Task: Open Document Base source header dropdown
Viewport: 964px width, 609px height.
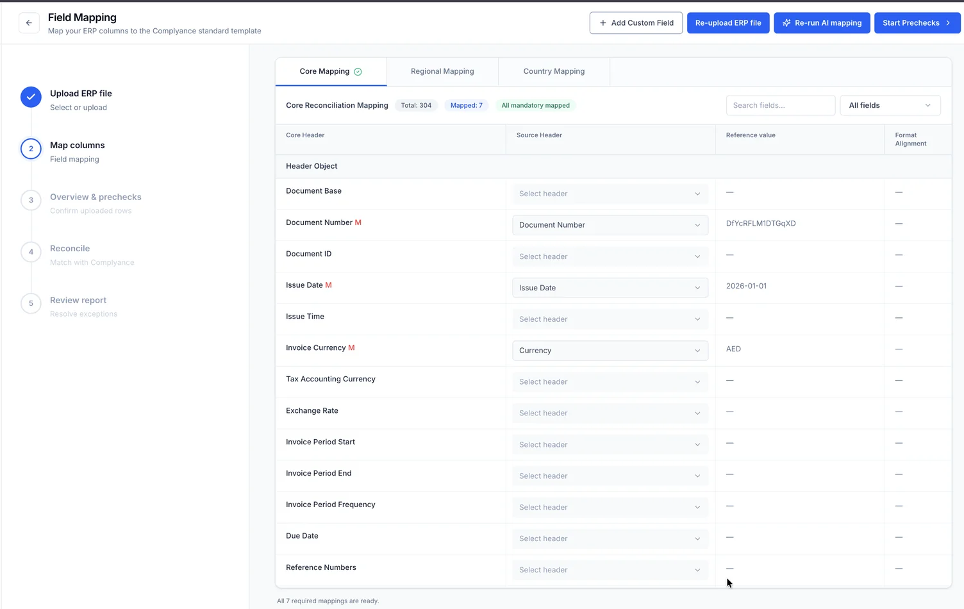Action: [x=610, y=194]
